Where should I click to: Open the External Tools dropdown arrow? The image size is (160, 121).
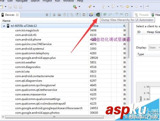pos(94,7)
